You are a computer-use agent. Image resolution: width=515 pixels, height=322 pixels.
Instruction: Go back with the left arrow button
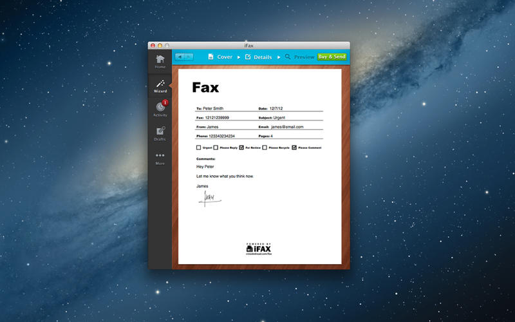click(180, 57)
